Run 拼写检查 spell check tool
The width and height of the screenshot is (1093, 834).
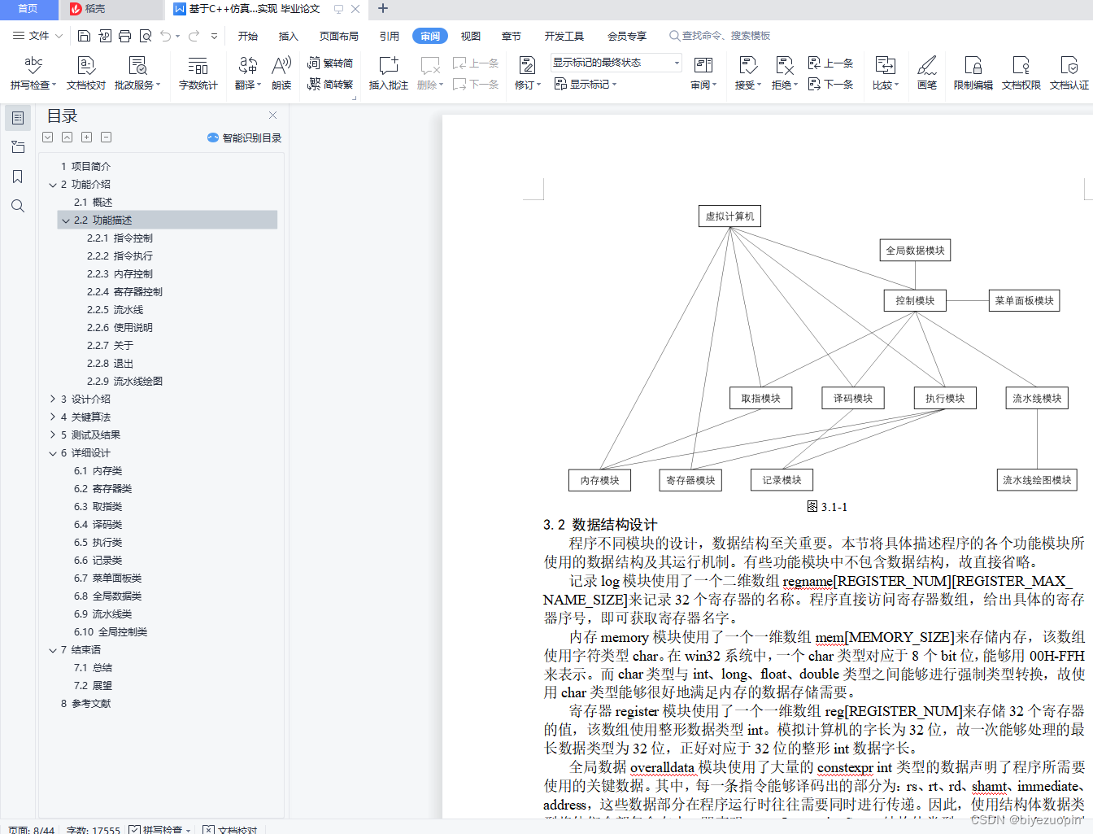point(33,72)
